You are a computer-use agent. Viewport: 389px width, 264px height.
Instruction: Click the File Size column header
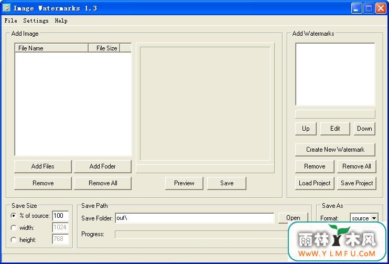point(104,48)
